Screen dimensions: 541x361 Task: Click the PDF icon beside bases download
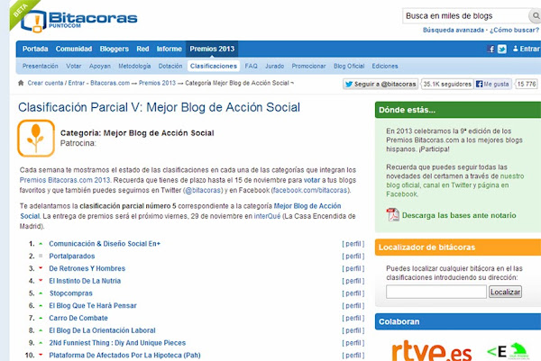392,215
